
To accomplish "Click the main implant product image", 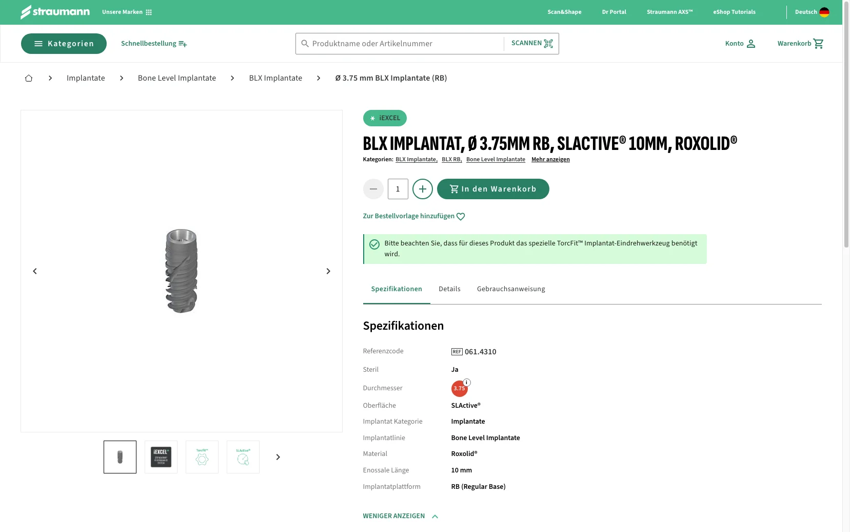I will (x=182, y=271).
